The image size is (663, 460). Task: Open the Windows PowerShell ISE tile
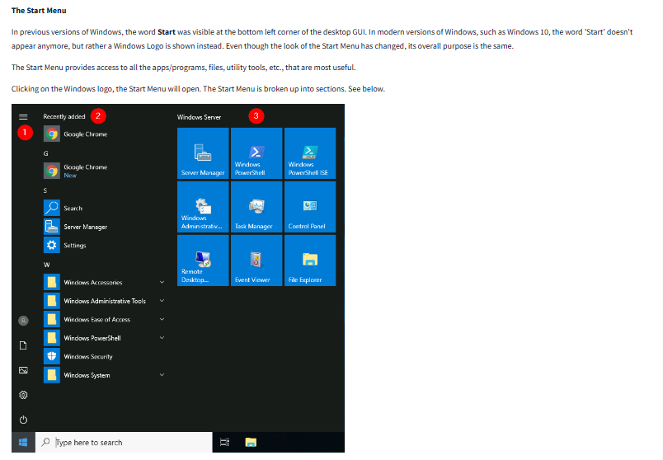coord(309,153)
